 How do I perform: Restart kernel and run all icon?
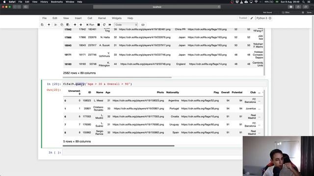(110, 25)
